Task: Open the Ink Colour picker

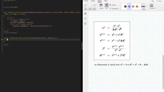Action: click(x=144, y=7)
